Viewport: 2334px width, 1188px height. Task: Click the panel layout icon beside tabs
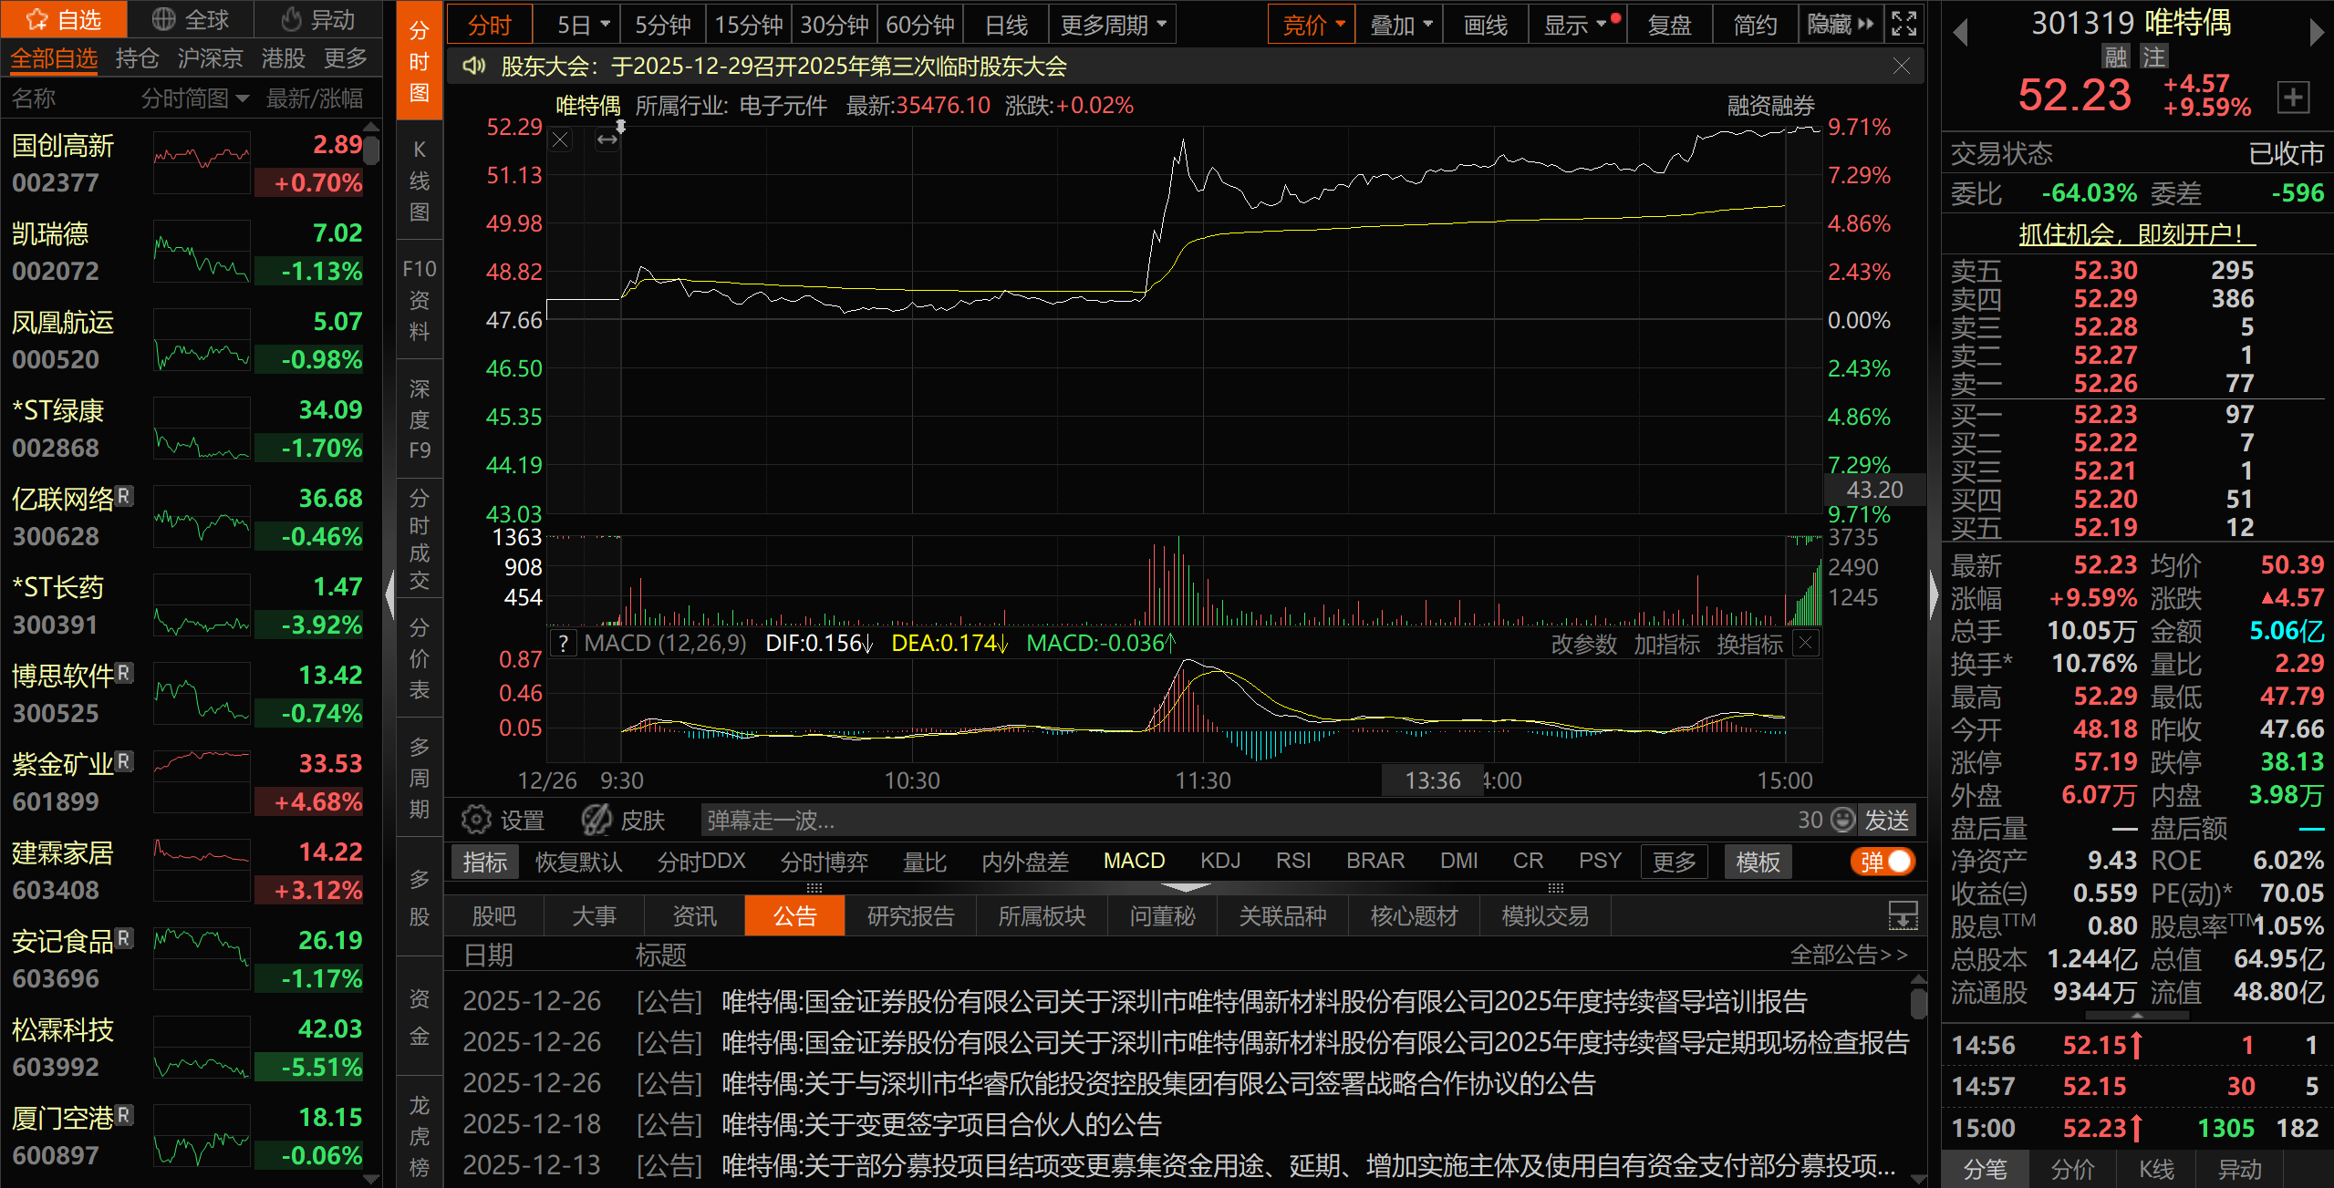click(1903, 915)
